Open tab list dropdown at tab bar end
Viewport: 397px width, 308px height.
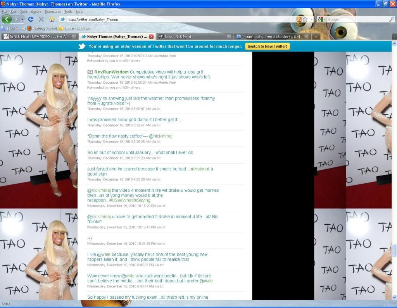tap(394, 37)
